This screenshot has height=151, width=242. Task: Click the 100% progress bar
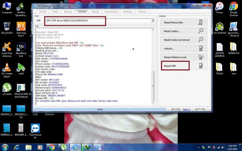(x=100, y=109)
